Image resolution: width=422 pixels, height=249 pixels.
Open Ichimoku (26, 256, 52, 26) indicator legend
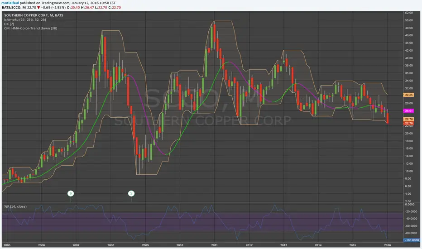click(x=25, y=19)
